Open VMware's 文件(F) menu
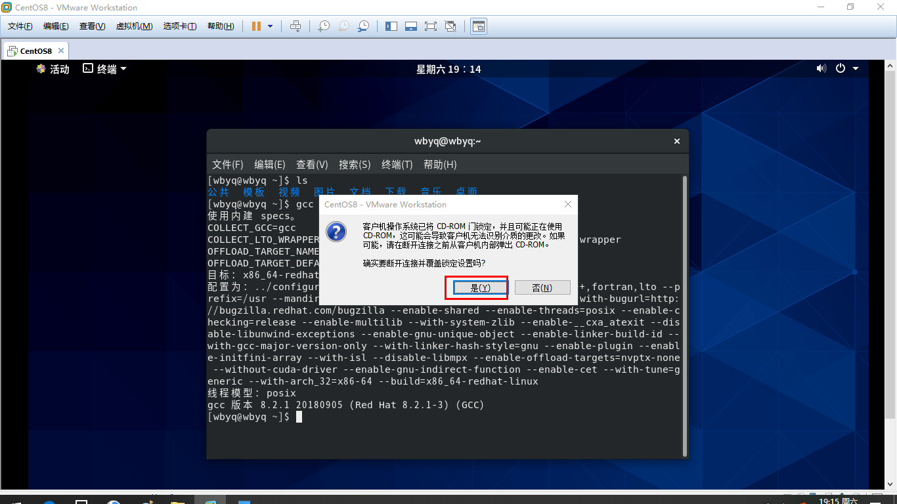The image size is (897, 504). (x=20, y=26)
